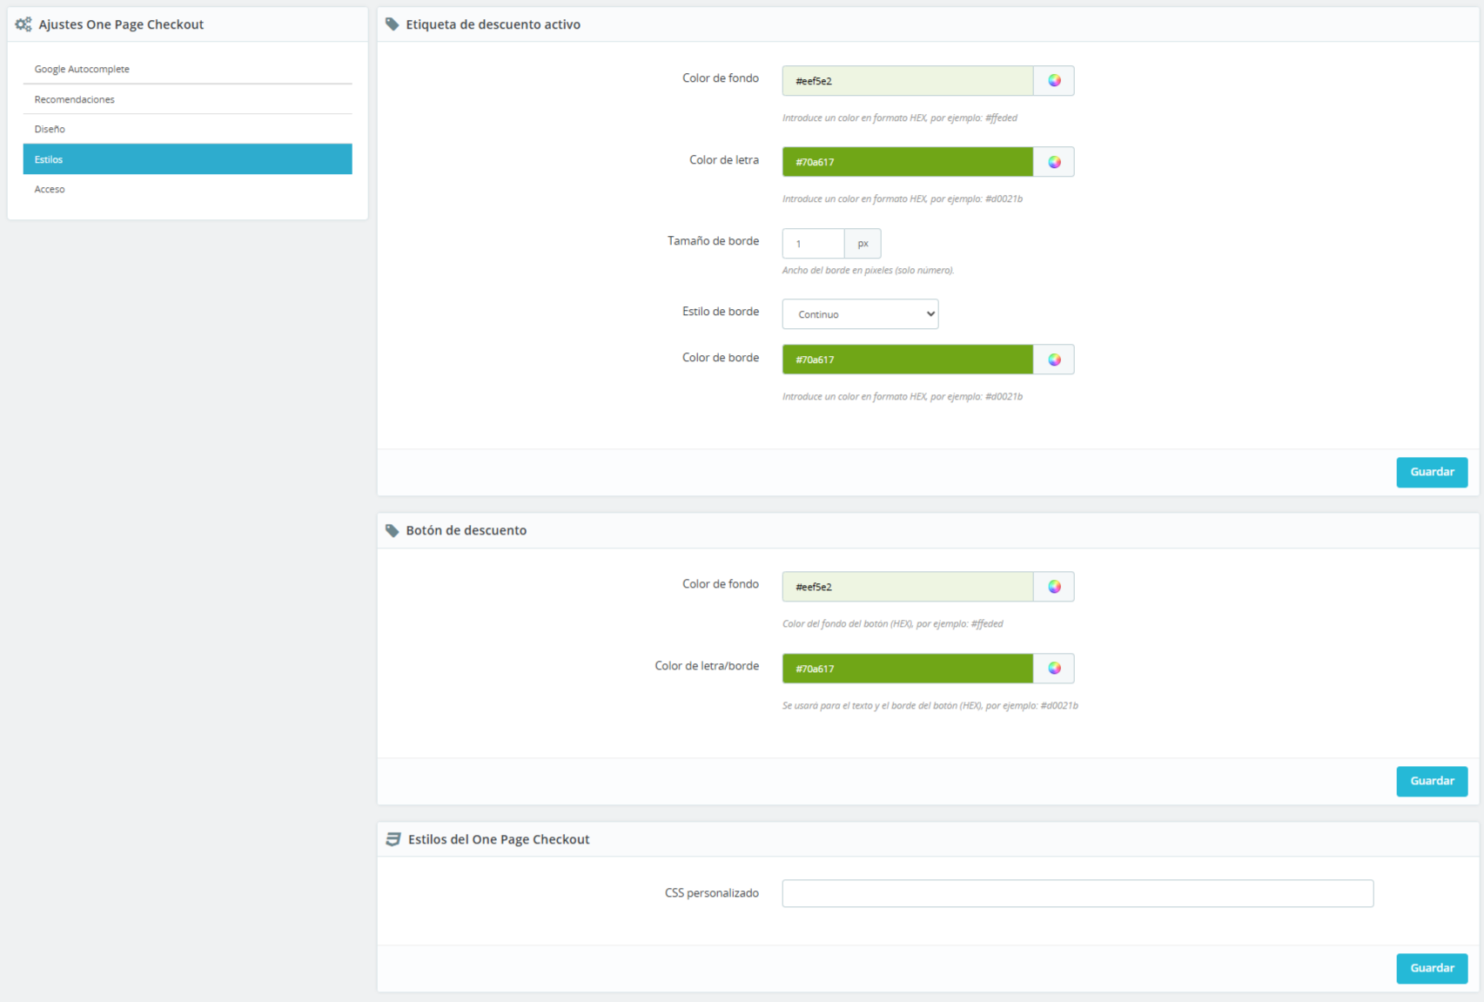Switch to the Recomendaciones tab
This screenshot has height=1002, width=1484.
[75, 99]
